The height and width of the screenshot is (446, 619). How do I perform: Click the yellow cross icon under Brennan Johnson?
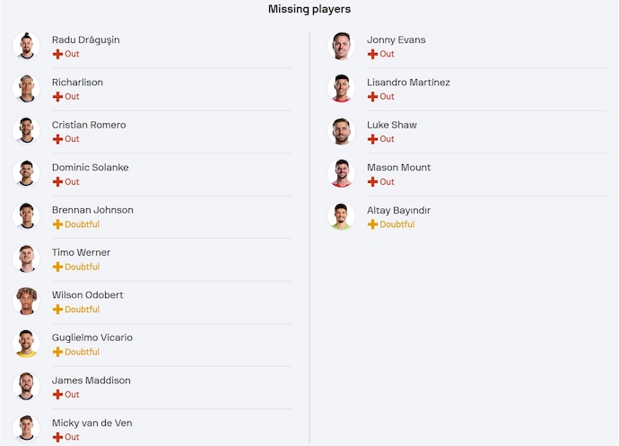pos(57,224)
